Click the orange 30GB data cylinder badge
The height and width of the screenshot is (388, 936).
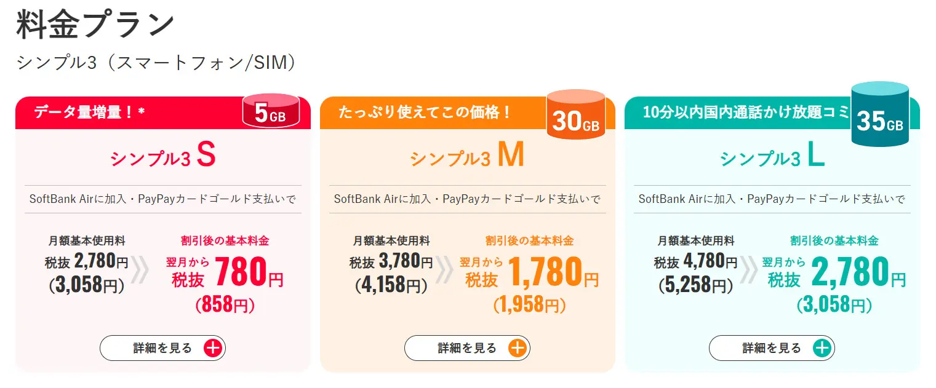point(575,117)
